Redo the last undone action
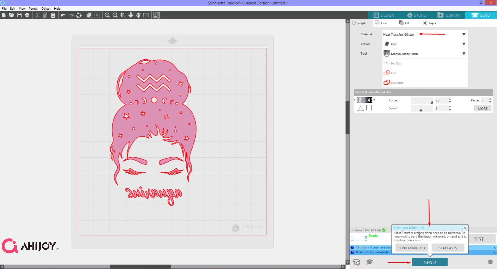The image size is (497, 269). click(x=71, y=15)
